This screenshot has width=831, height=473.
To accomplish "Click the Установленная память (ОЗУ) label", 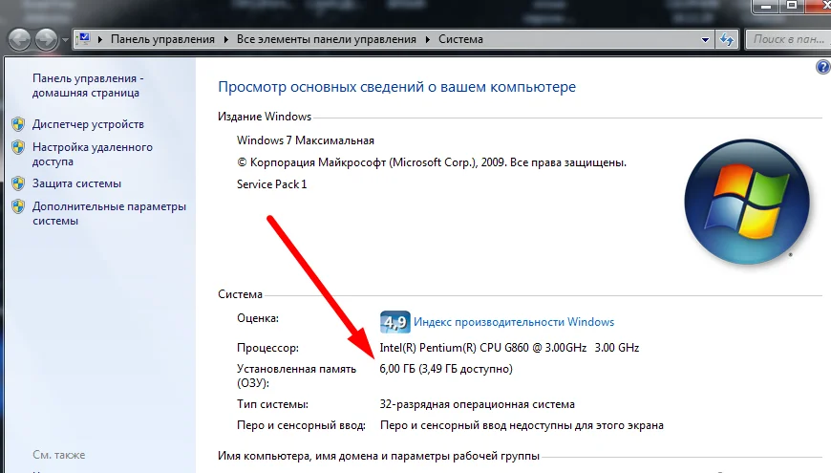I will coord(296,376).
